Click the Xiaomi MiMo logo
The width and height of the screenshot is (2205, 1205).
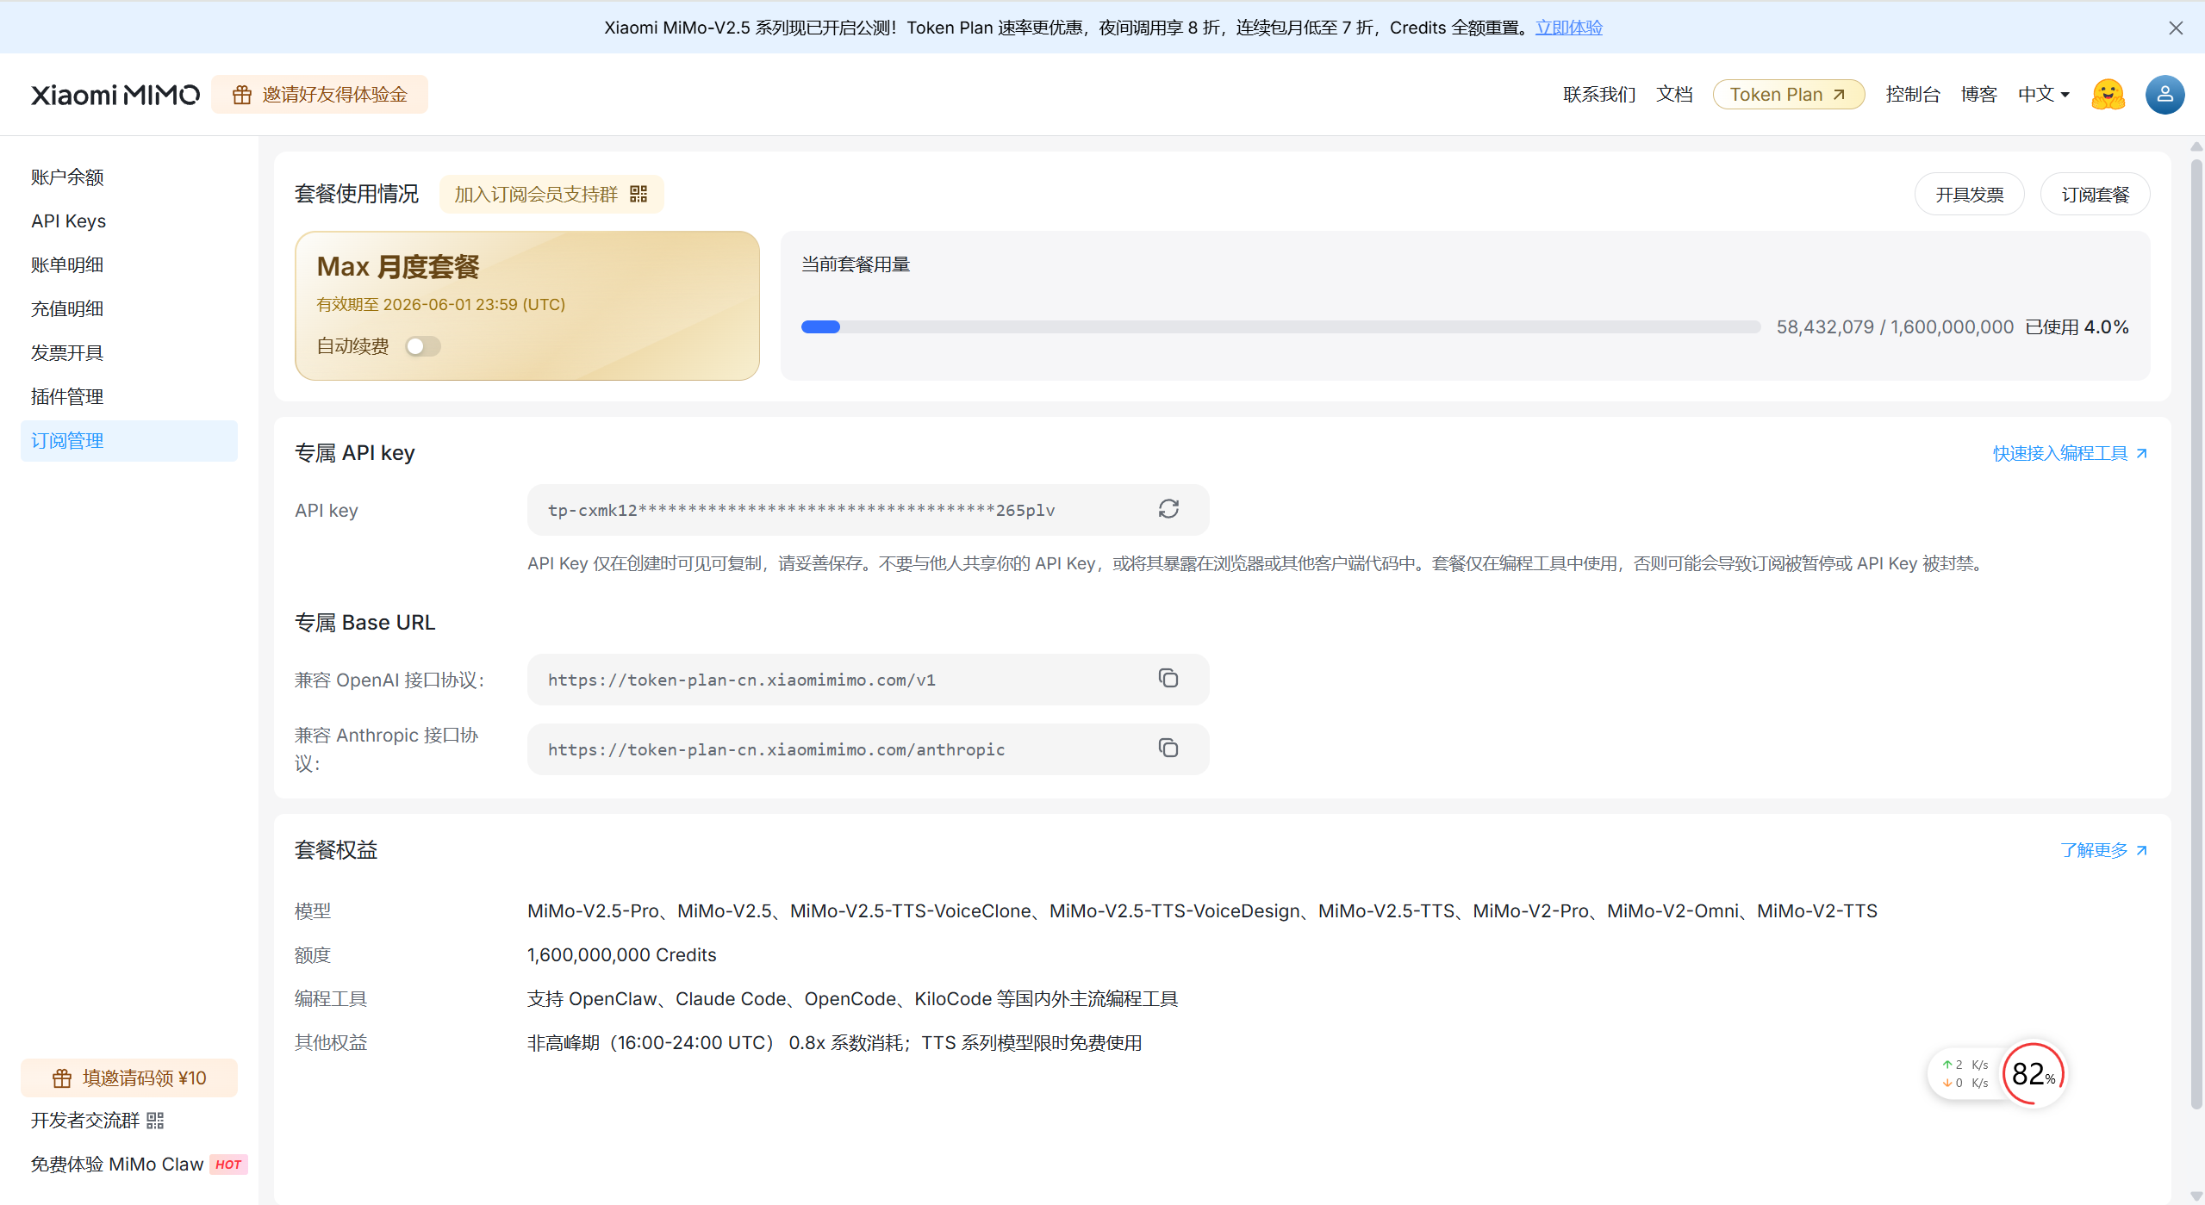115,95
